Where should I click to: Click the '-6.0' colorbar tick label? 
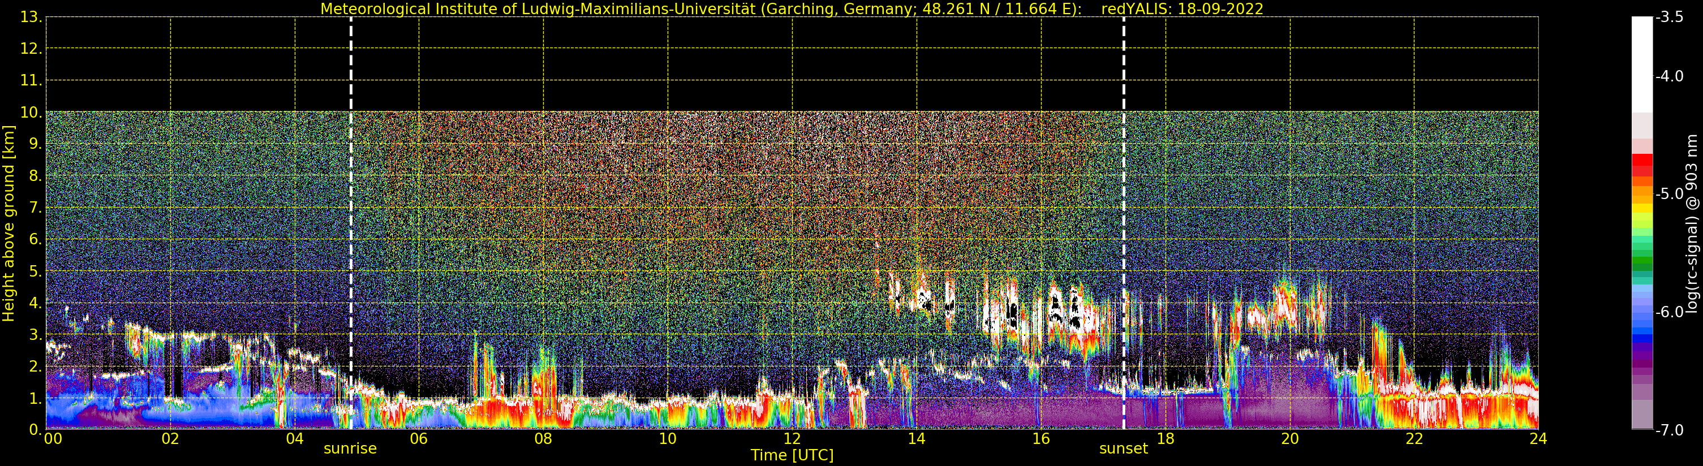click(1669, 312)
